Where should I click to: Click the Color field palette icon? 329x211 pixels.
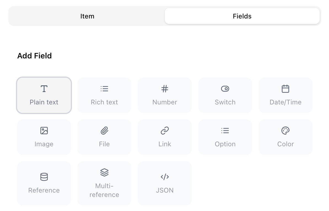285,131
